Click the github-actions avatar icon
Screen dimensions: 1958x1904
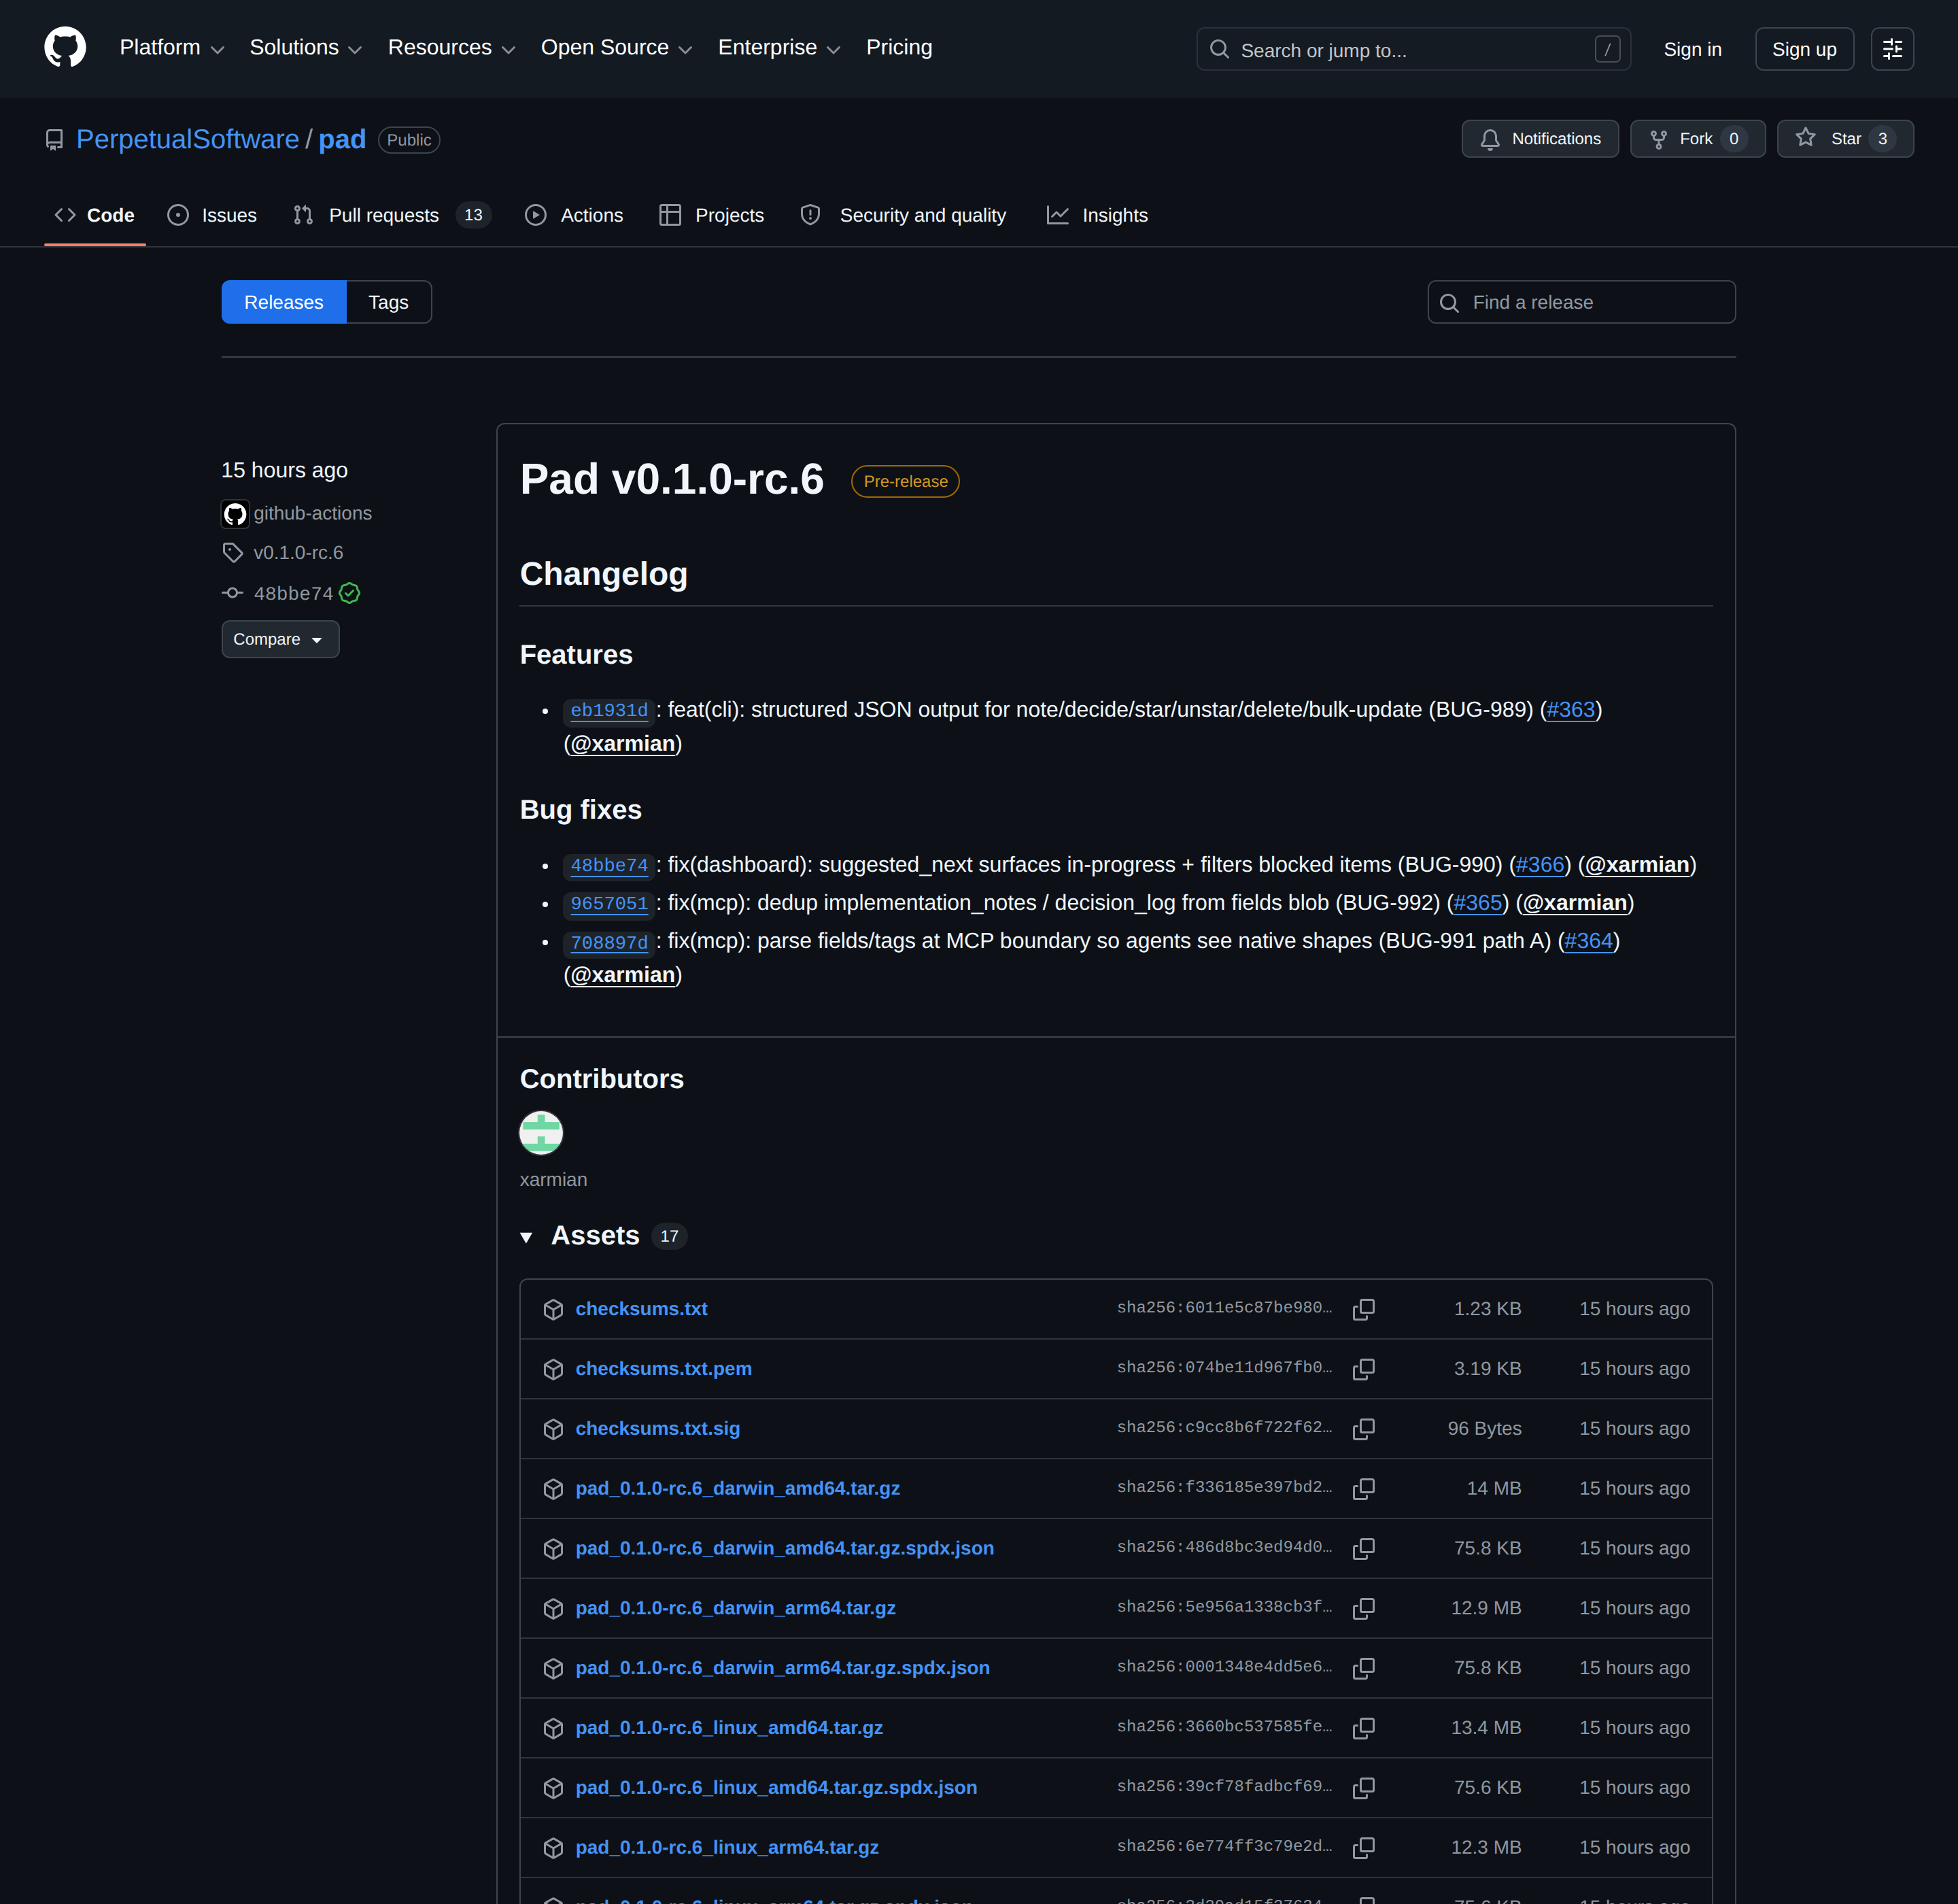(x=235, y=514)
